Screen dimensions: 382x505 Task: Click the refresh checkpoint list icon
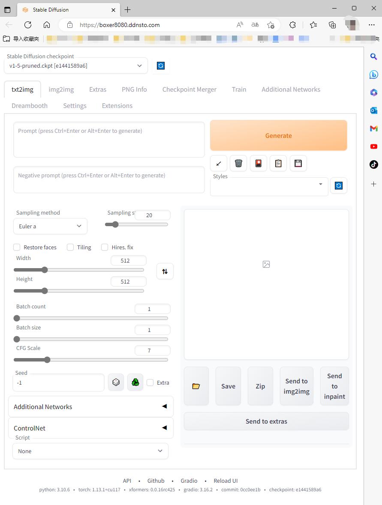[161, 66]
